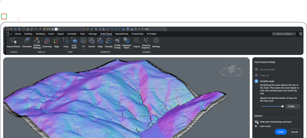The width and height of the screenshot is (307, 138).
Task: Open the AI Predict ribbon tab
Action: tap(151, 34)
